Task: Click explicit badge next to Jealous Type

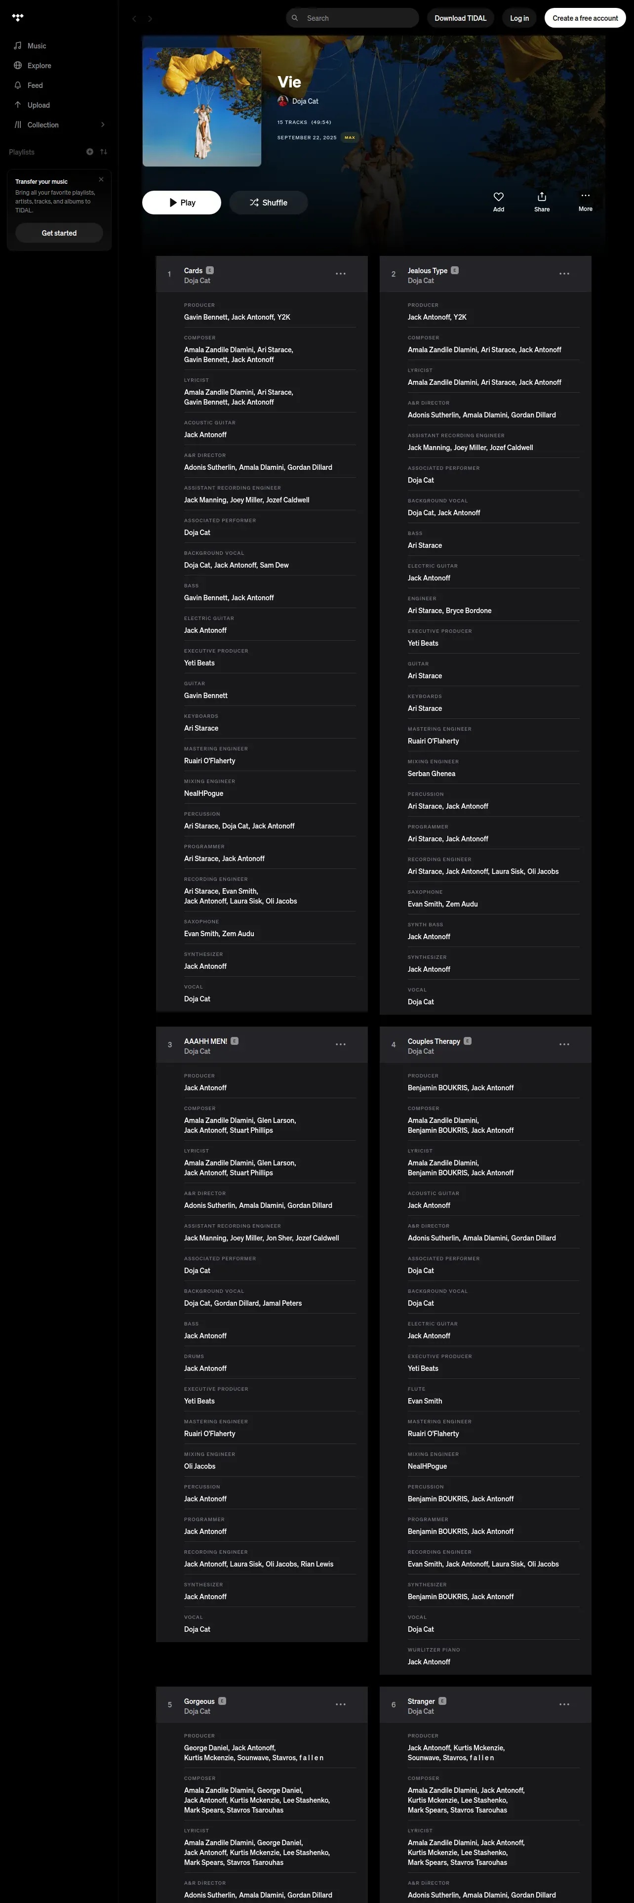Action: click(455, 270)
